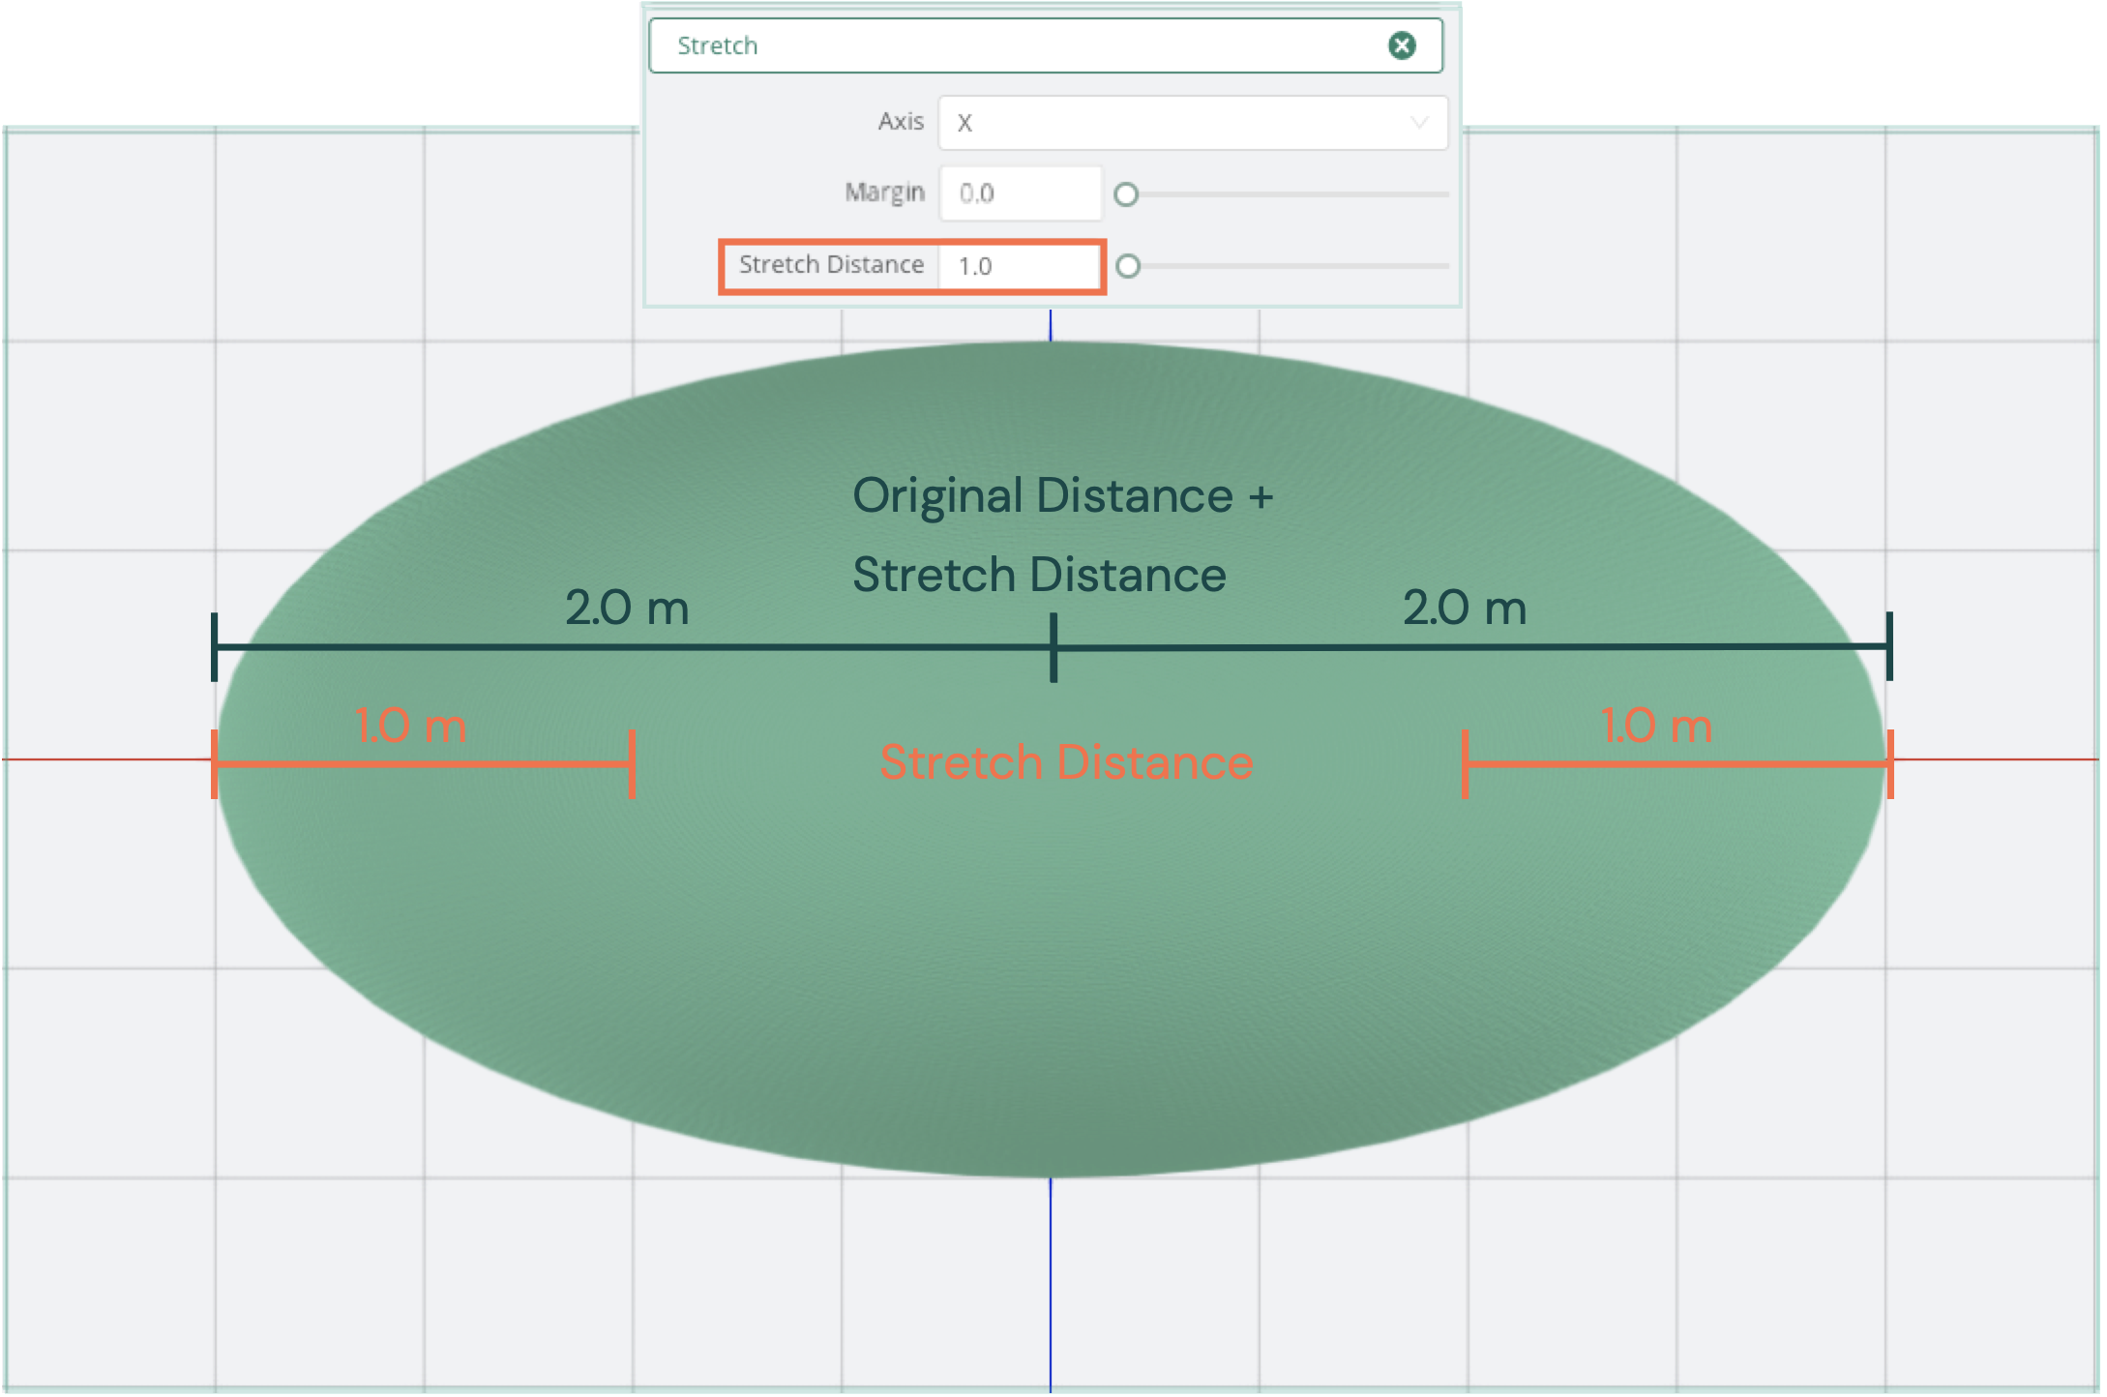Click the right orange '1.0 m' label
This screenshot has height=1397, width=2107.
[1656, 727]
